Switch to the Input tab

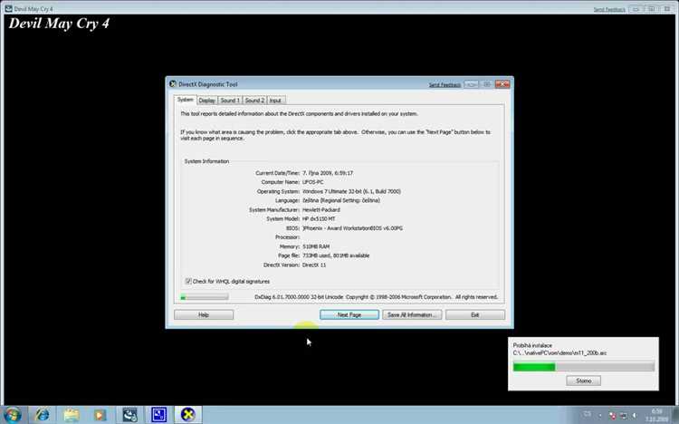click(x=276, y=101)
